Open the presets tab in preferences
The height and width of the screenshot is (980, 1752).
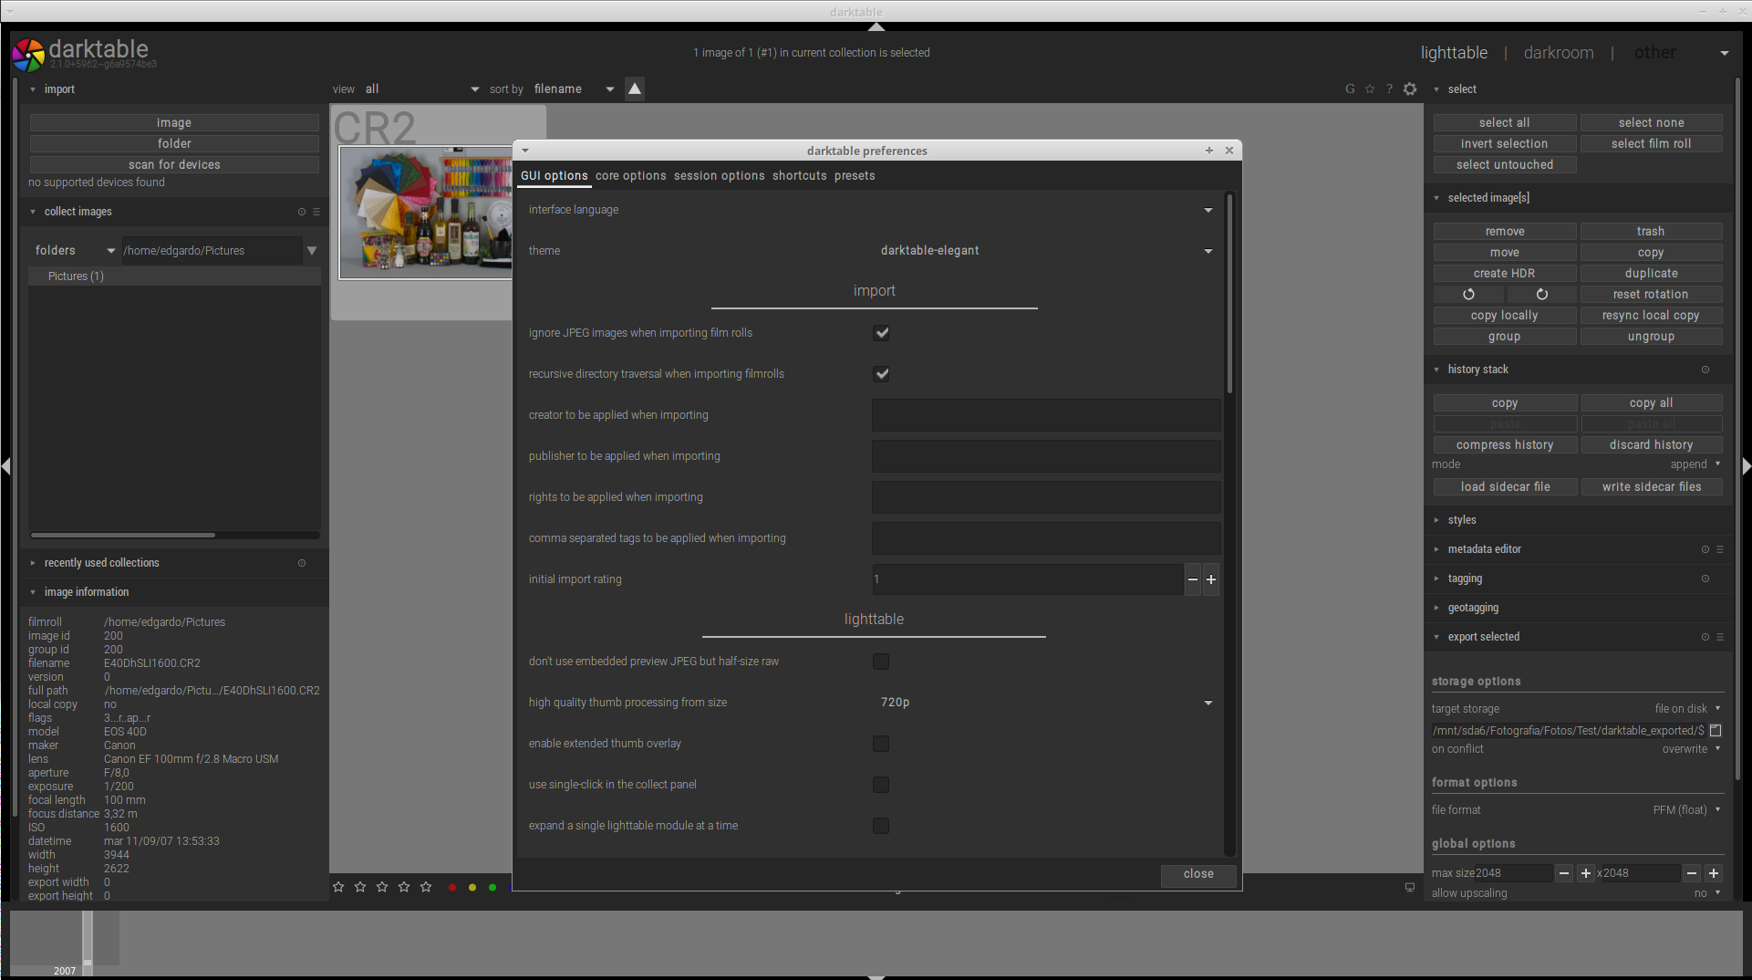pos(855,176)
